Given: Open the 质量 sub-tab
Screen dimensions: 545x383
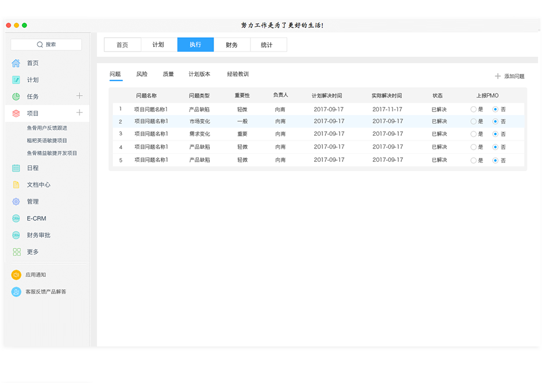Looking at the screenshot, I should 168,74.
